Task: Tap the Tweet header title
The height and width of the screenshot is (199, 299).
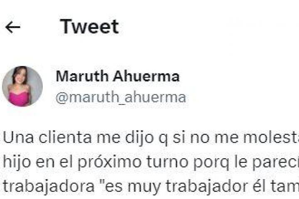Action: tap(89, 27)
